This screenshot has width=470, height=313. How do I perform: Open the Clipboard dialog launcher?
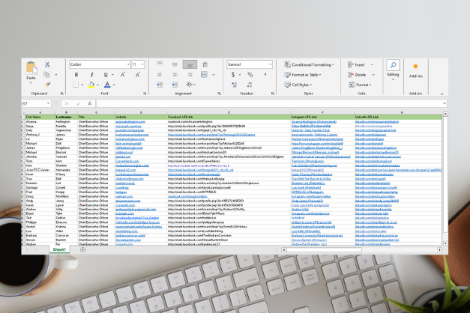[62, 94]
